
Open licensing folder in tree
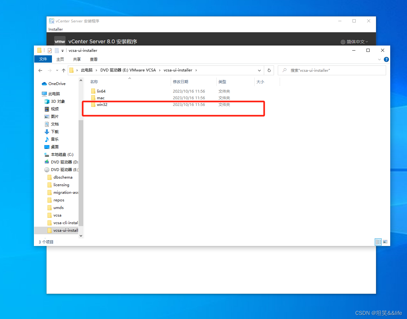pos(61,185)
